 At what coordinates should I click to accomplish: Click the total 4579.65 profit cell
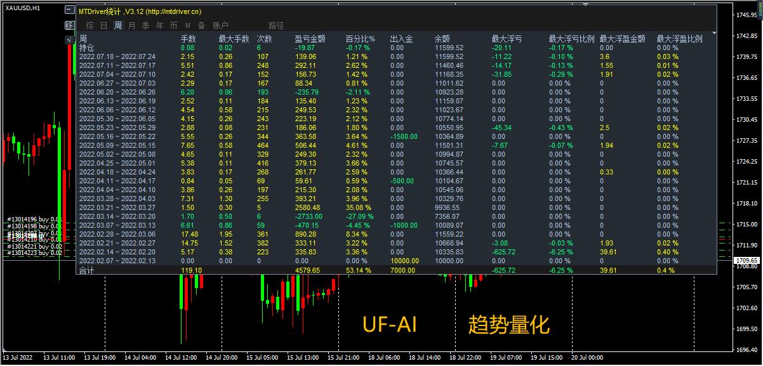click(x=308, y=270)
